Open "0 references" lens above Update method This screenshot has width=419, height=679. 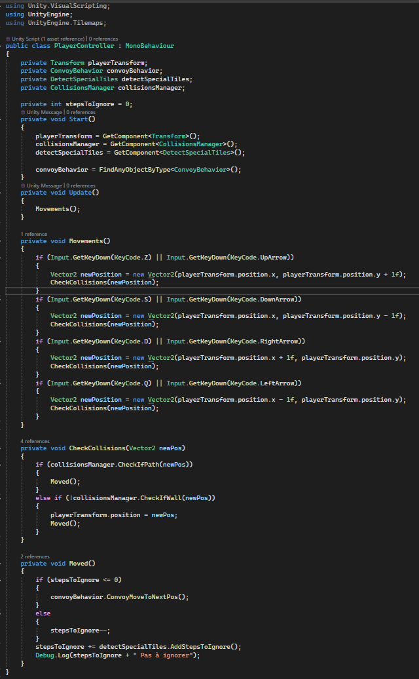(81, 185)
